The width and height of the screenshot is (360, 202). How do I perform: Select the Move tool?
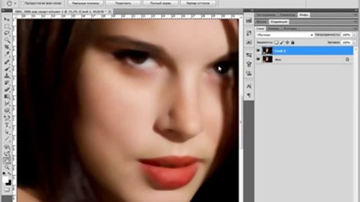[x=7, y=20]
